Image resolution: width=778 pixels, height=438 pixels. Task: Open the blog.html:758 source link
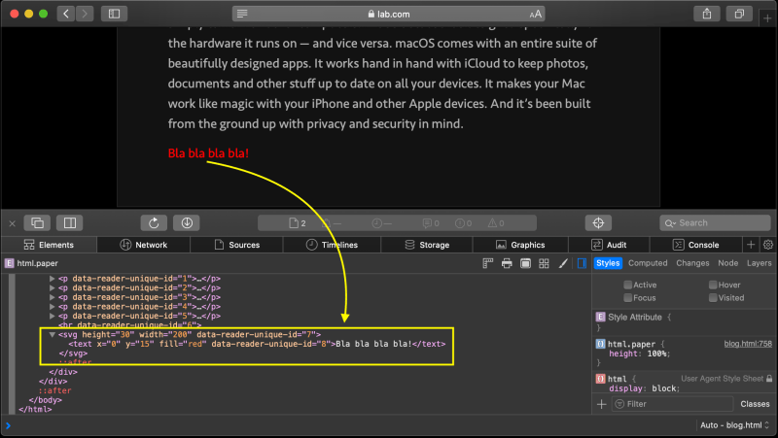[748, 344]
